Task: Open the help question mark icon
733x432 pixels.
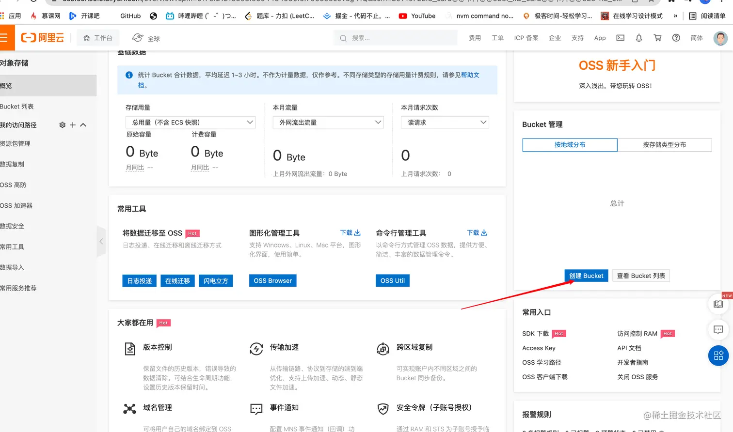Action: (676, 38)
